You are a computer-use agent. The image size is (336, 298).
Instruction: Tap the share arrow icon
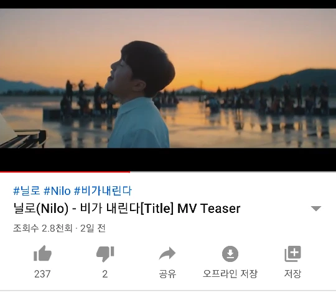pos(167,253)
